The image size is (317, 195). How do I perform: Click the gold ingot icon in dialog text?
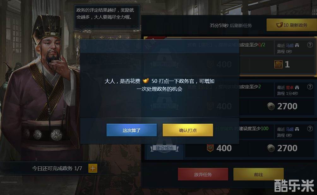[x=146, y=81]
